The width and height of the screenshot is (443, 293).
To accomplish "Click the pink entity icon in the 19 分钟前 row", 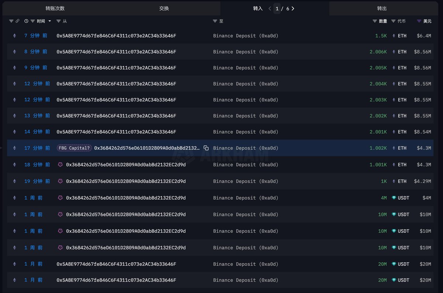I will [x=61, y=181].
